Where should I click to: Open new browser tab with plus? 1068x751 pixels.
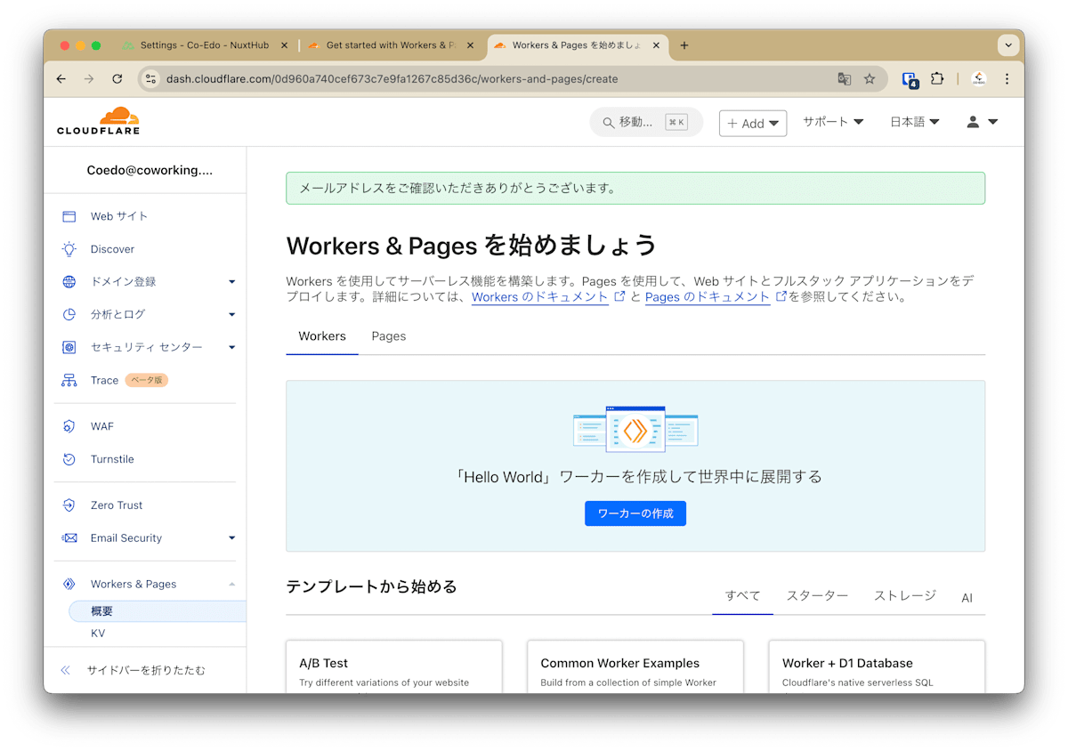click(x=684, y=45)
